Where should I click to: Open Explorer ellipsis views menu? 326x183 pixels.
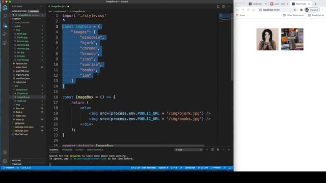pos(41,7)
